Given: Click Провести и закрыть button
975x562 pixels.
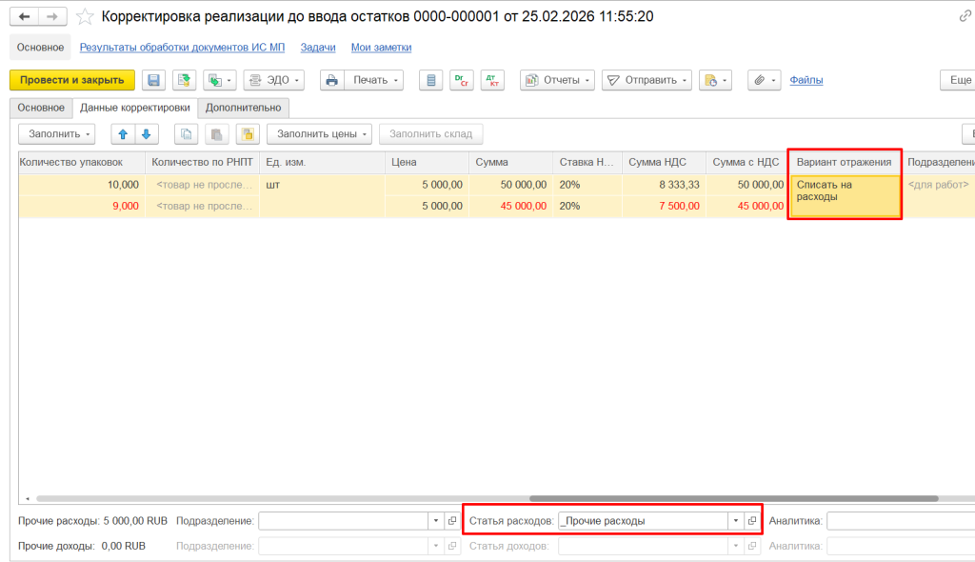Looking at the screenshot, I should coord(72,80).
